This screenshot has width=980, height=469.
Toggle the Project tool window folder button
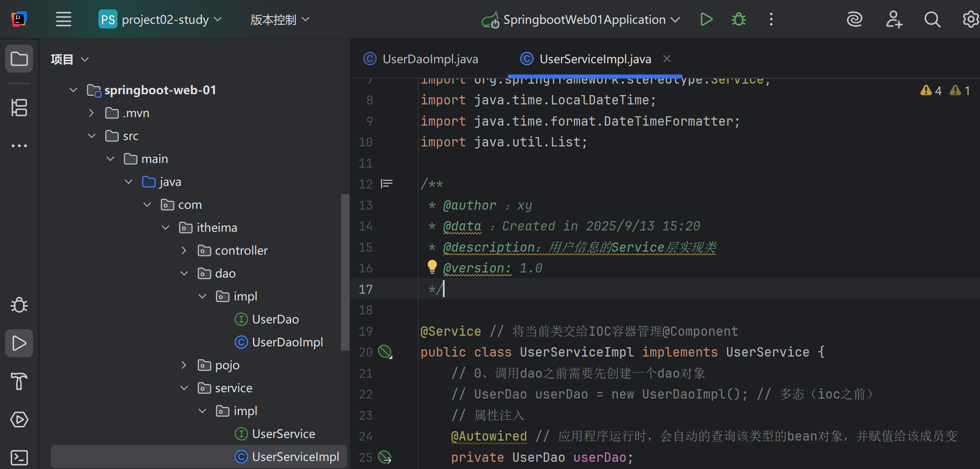(19, 59)
